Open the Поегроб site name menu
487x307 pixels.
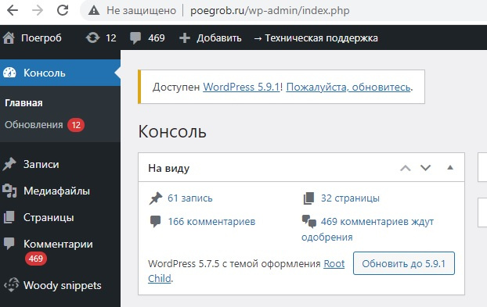(41, 38)
